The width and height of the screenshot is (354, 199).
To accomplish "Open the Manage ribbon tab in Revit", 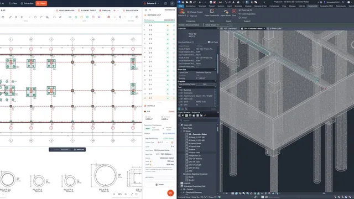I will tap(292, 6).
